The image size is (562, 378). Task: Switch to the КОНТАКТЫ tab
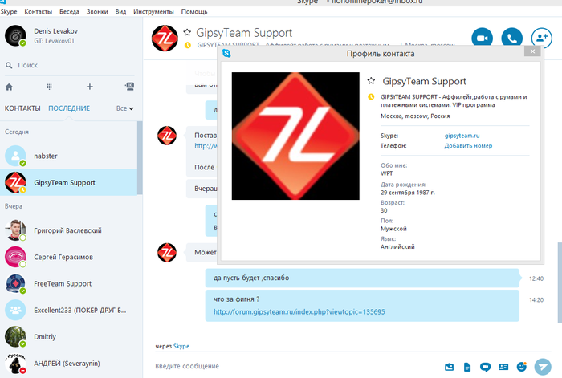coord(22,108)
